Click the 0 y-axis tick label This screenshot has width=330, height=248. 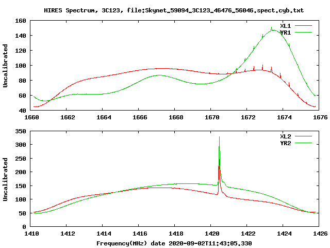(x=24, y=227)
